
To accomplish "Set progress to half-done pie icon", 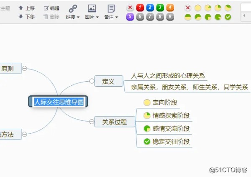I will click(x=188, y=17).
